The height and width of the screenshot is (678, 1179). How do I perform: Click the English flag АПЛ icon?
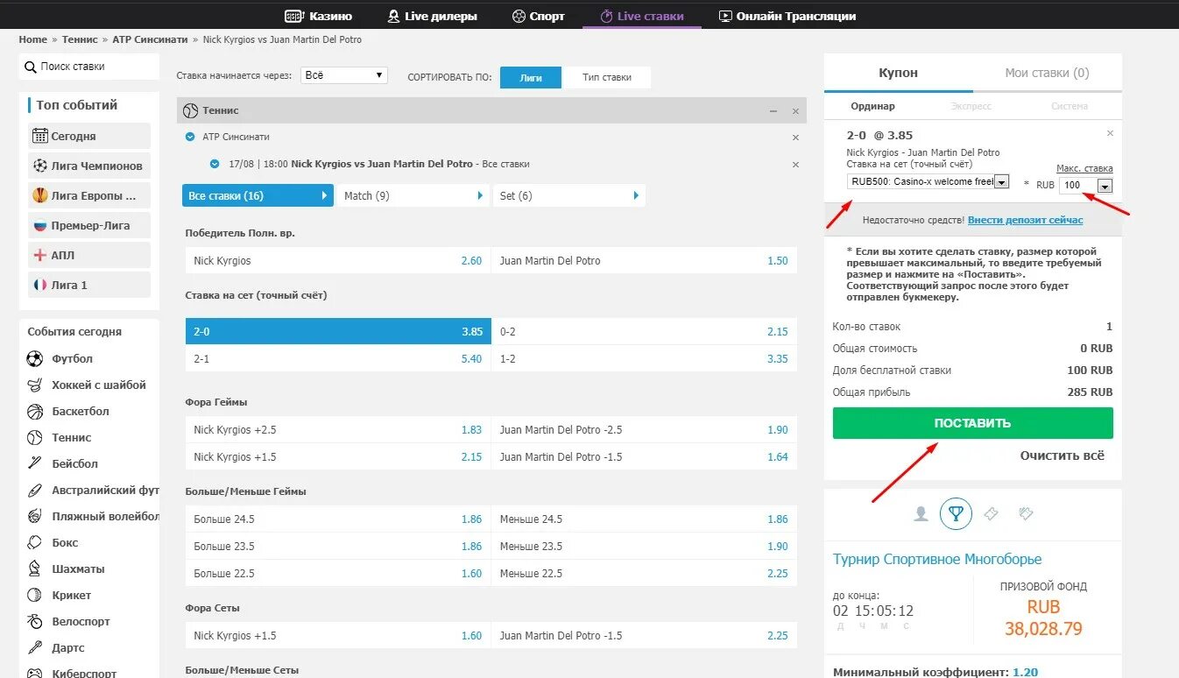pos(40,255)
